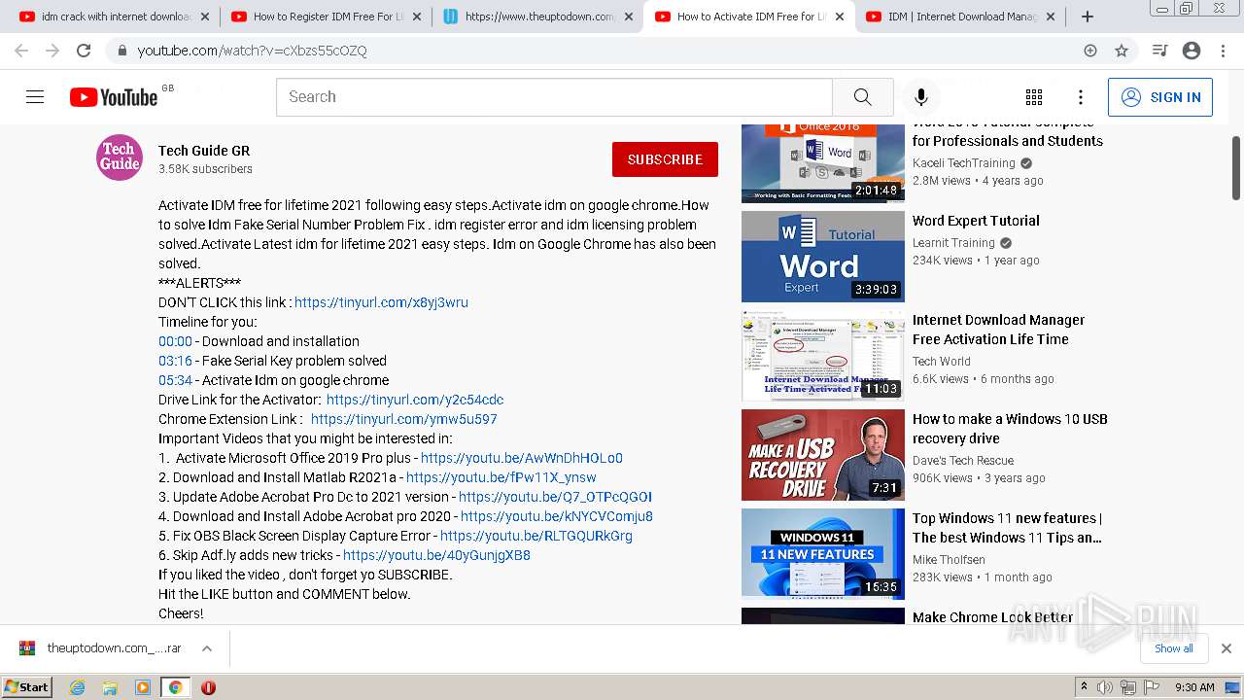Start voice search with microphone icon
Viewport: 1244px width, 700px height.
(x=920, y=97)
